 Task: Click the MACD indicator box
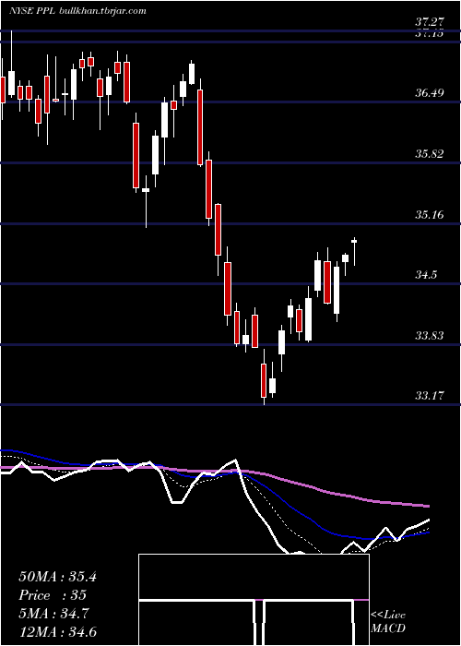[254, 600]
